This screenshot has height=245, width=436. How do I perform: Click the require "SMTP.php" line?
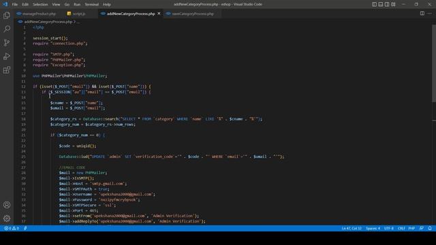pyautogui.click(x=53, y=54)
